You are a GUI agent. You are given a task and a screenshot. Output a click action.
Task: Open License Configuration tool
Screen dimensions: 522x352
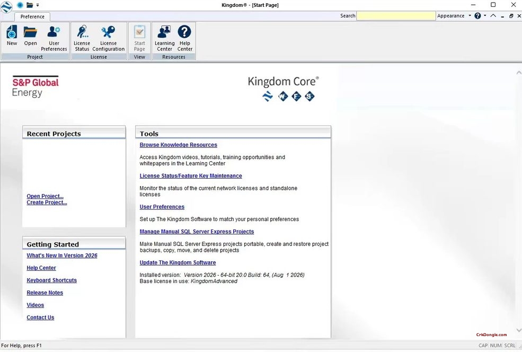click(109, 39)
